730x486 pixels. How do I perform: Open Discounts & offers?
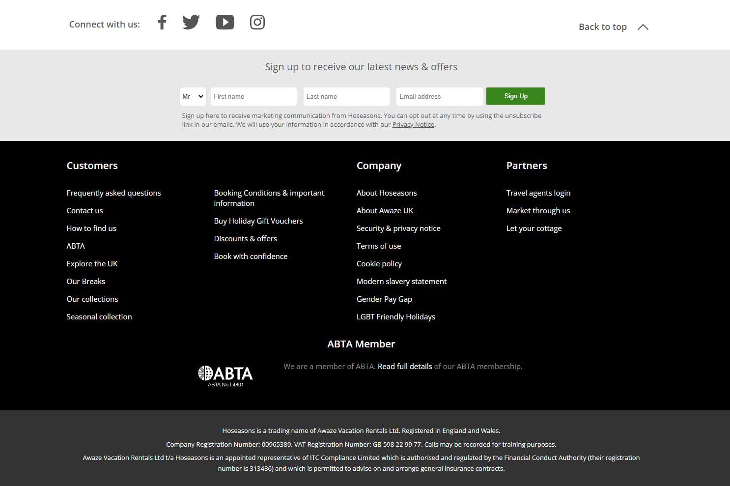[x=246, y=239]
